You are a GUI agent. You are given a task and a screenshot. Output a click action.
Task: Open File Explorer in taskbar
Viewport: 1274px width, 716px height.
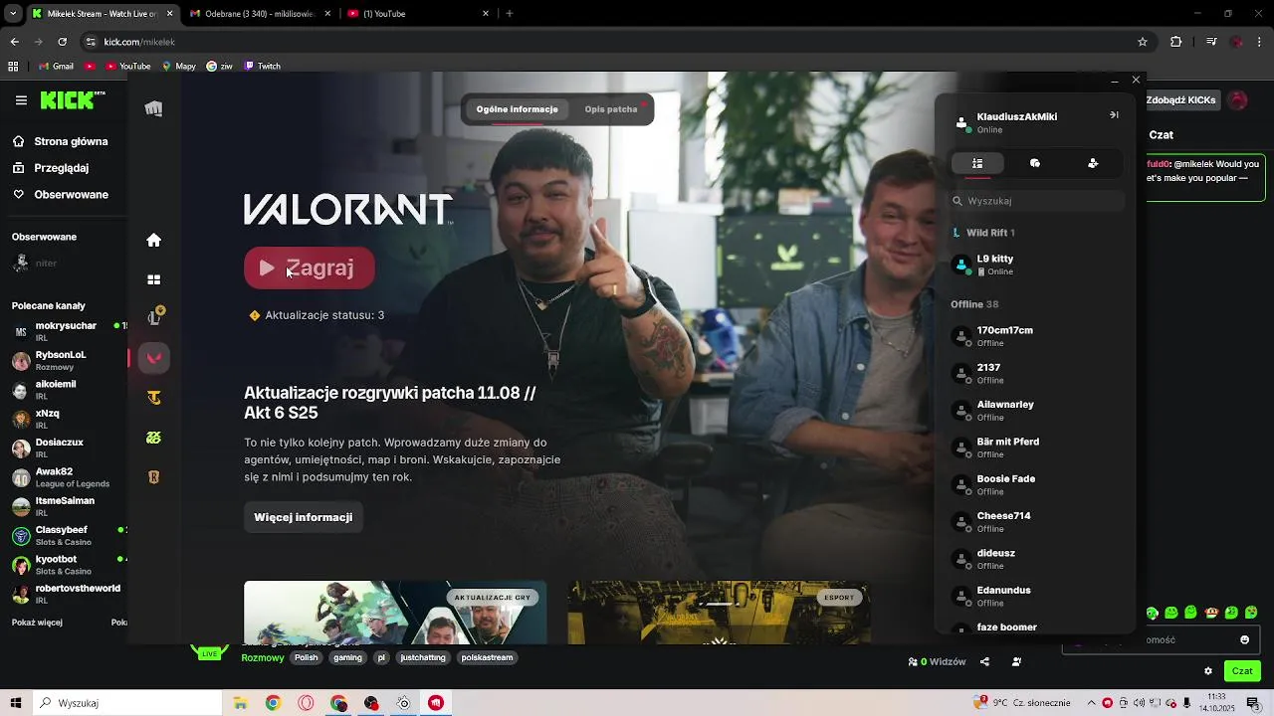click(240, 703)
